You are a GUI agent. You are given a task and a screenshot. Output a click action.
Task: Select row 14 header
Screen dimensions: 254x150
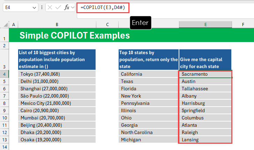[5, 147]
